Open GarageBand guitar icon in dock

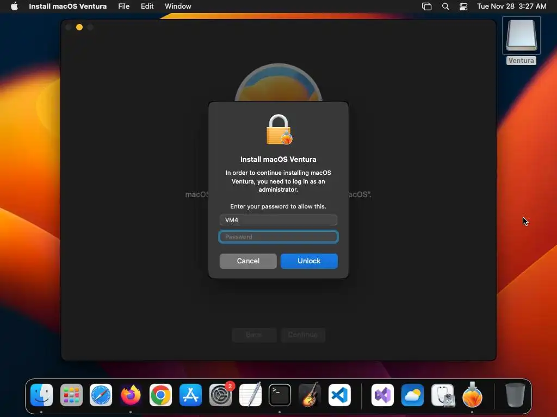(310, 395)
